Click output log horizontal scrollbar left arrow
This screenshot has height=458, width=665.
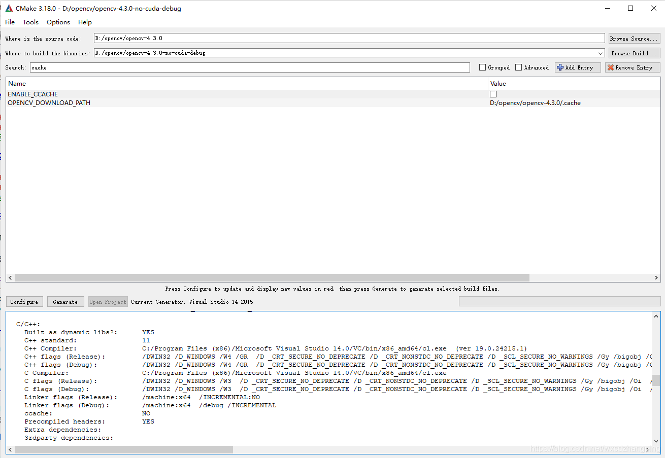(x=10, y=450)
